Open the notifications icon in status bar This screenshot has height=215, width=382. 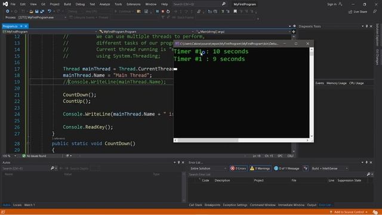[375, 212]
